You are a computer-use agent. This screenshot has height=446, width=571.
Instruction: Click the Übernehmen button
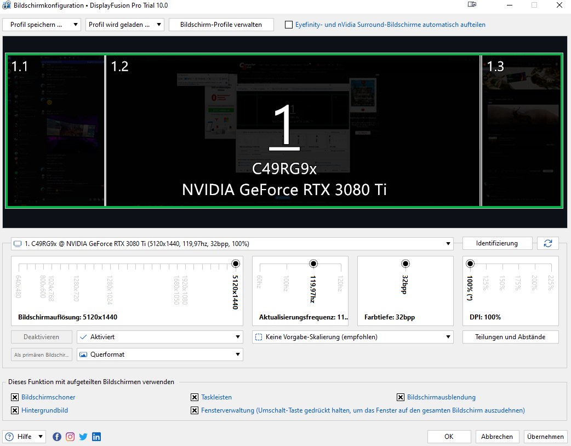tap(545, 437)
